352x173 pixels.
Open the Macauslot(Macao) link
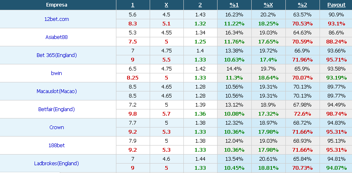tap(57, 91)
